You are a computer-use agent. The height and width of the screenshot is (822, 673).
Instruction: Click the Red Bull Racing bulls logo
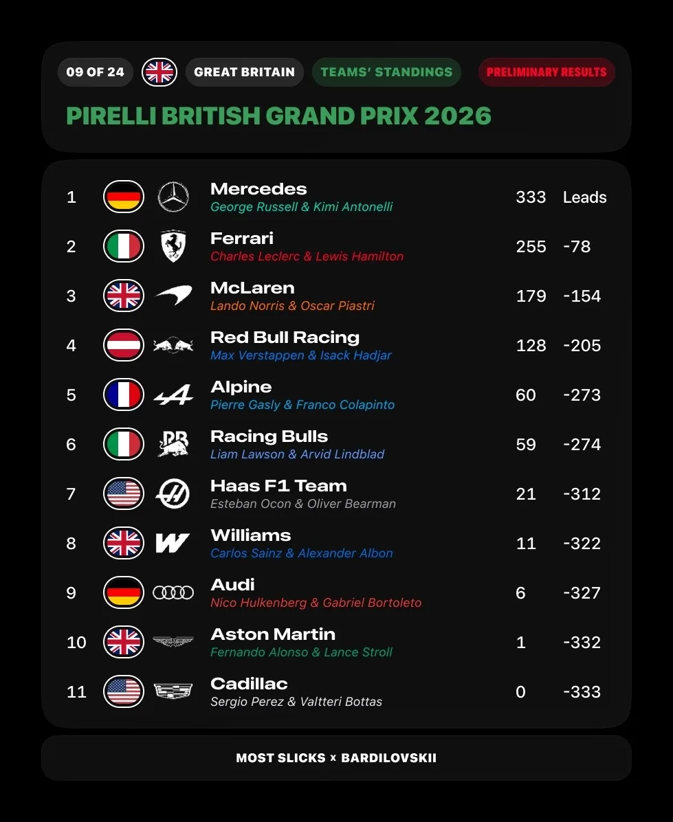pyautogui.click(x=173, y=346)
